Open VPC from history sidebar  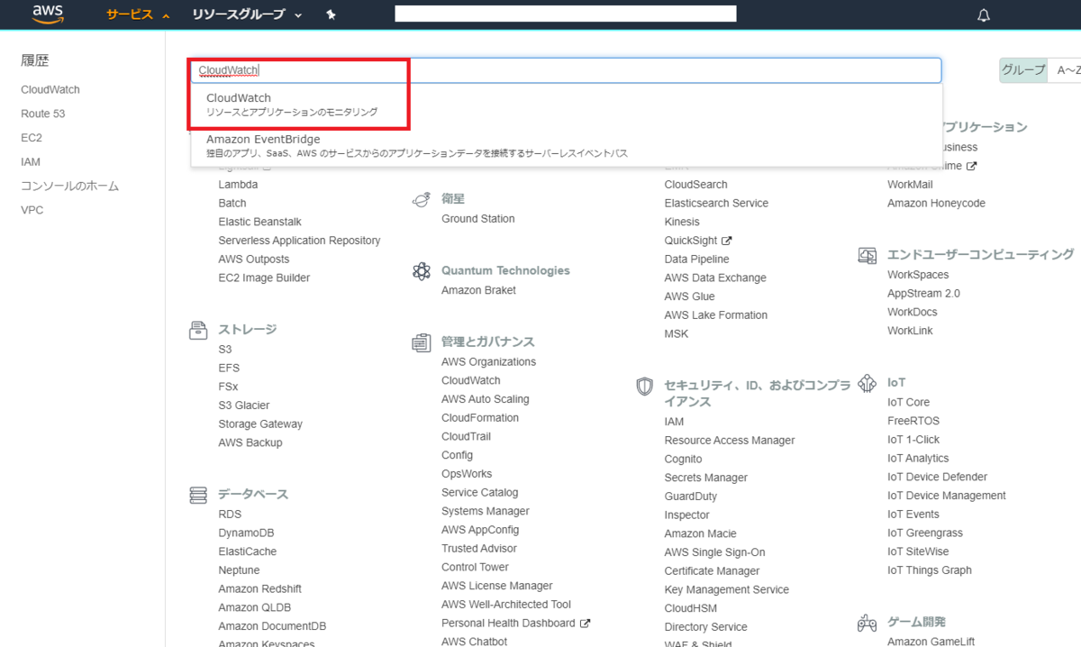(32, 210)
